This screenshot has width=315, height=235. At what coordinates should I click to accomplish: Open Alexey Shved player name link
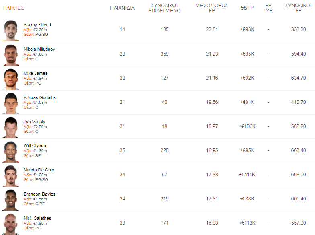(37, 25)
